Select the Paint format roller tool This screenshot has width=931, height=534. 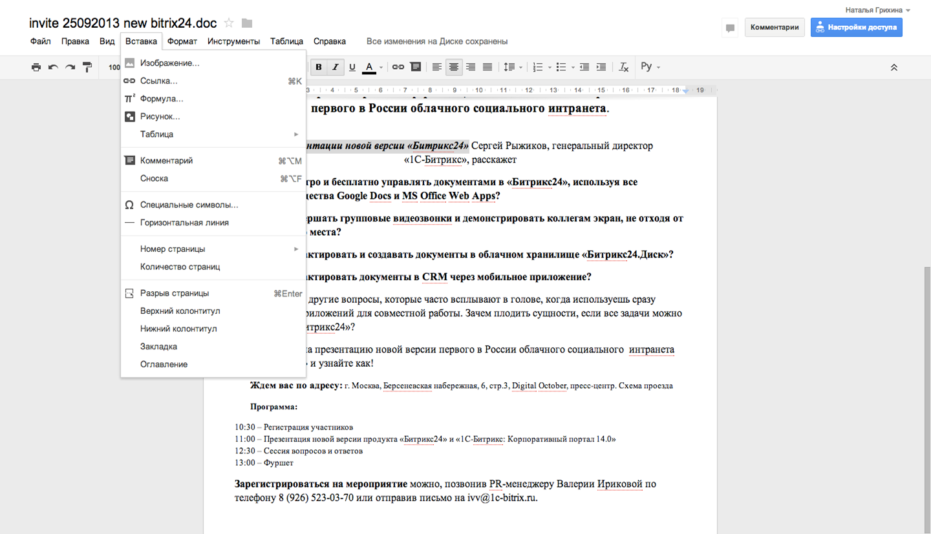(x=87, y=67)
